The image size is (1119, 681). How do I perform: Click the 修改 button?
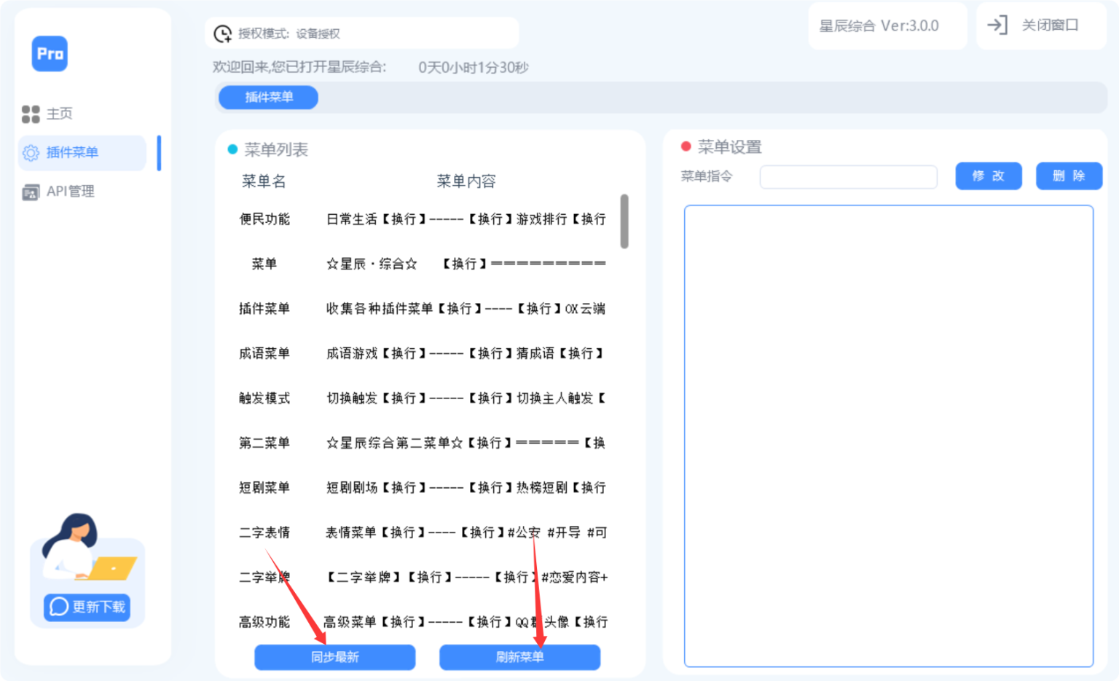tap(988, 176)
